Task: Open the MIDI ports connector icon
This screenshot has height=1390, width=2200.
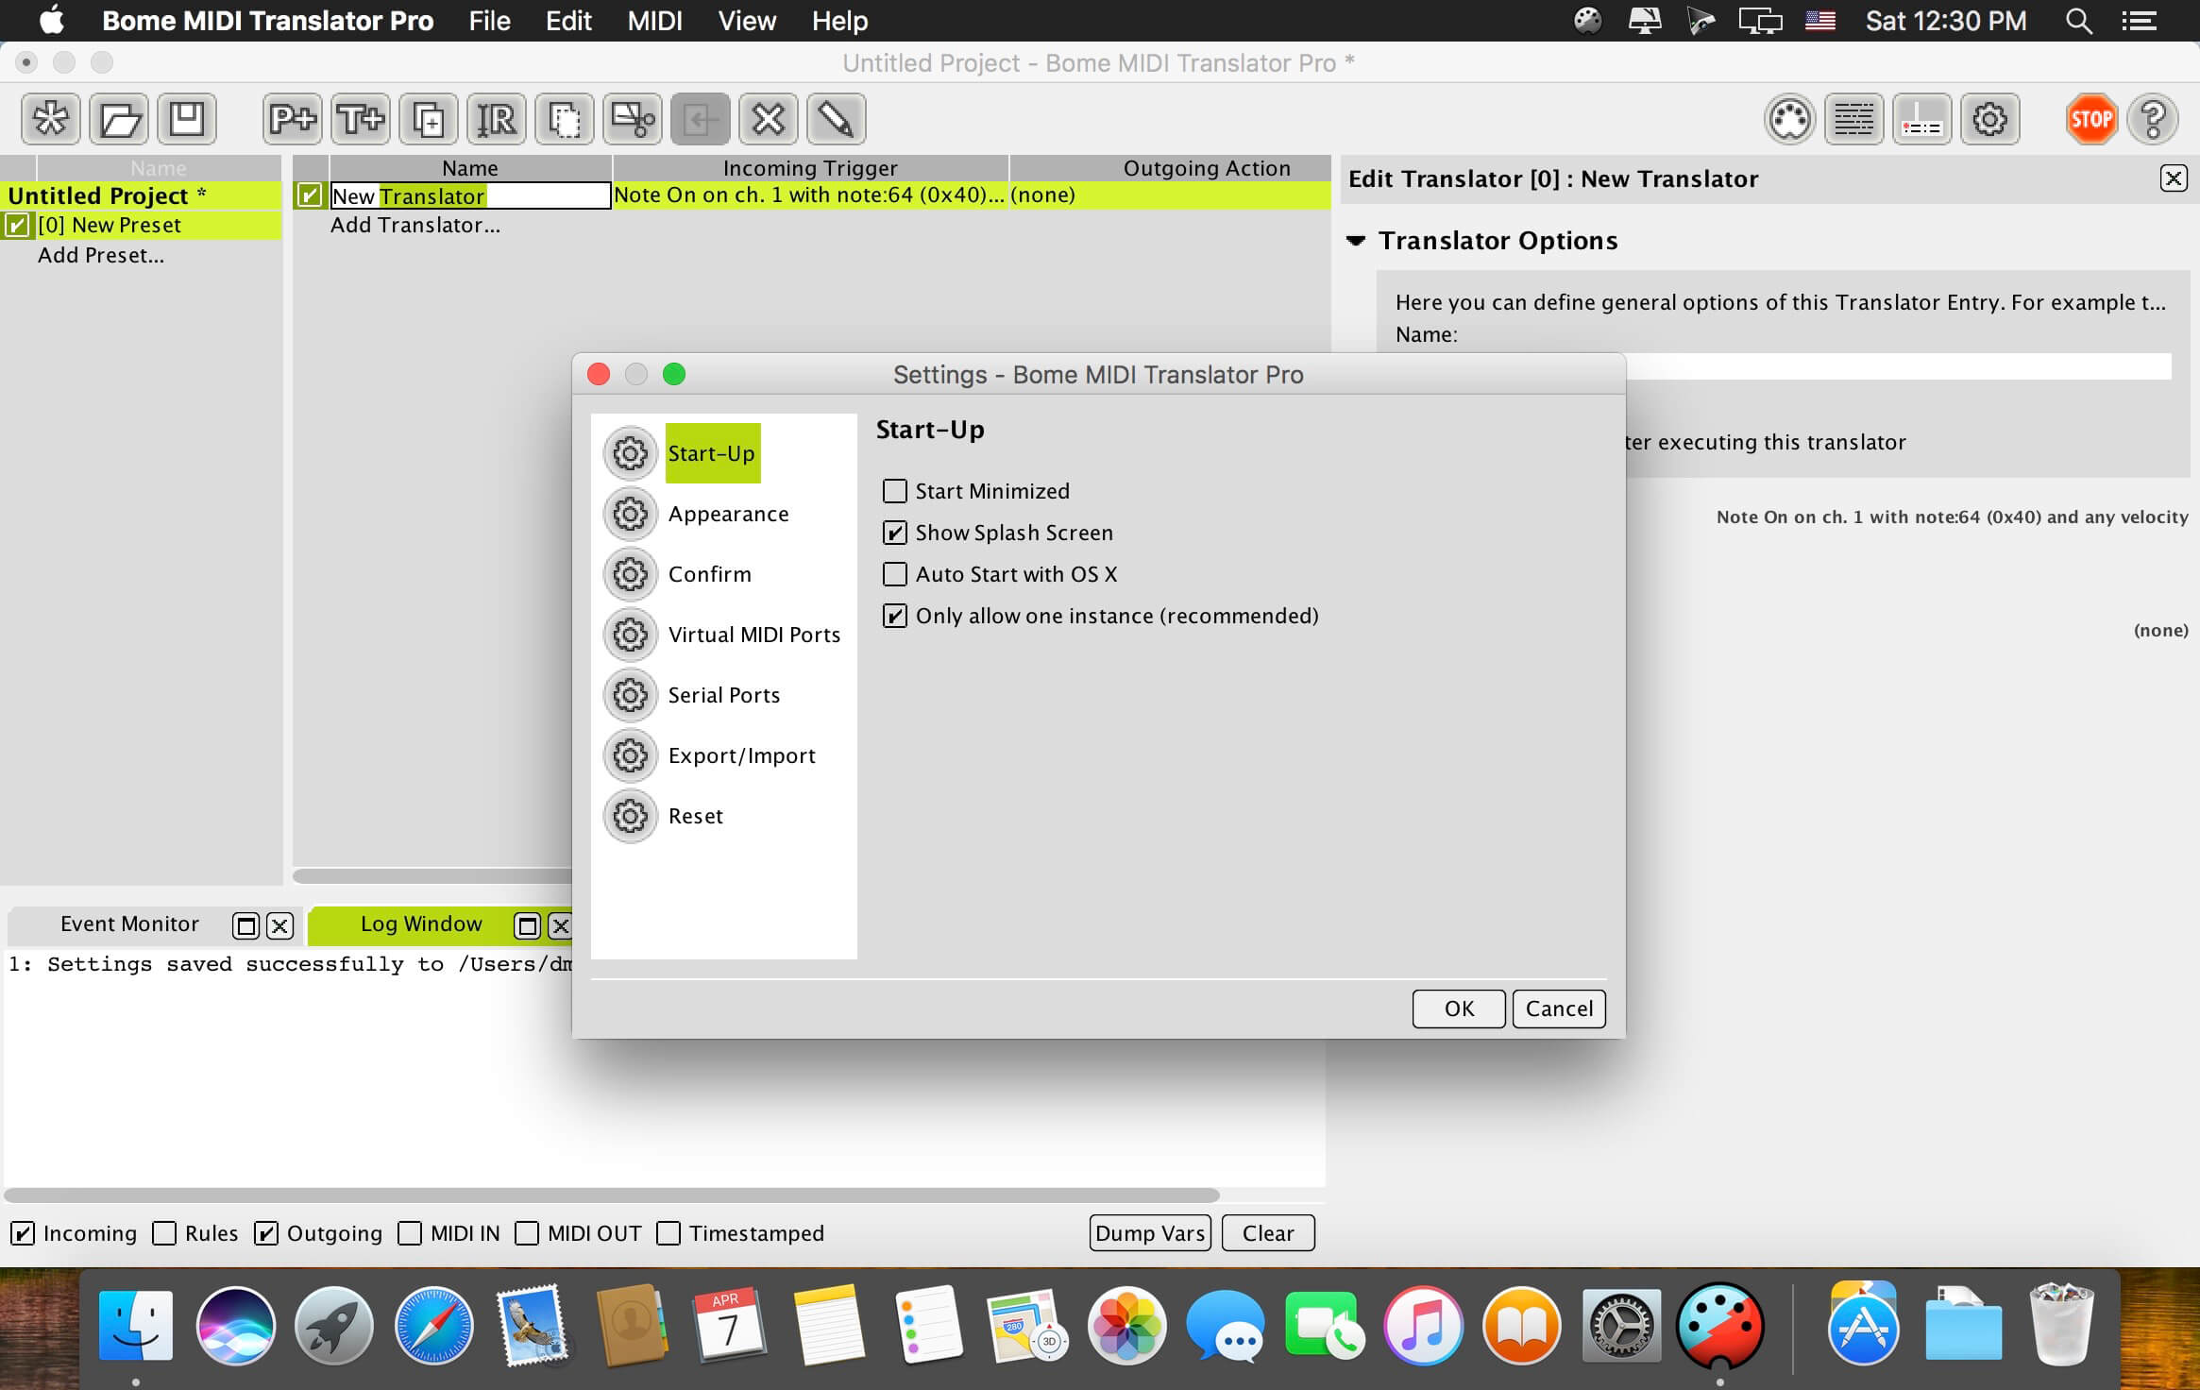Action: point(1789,119)
